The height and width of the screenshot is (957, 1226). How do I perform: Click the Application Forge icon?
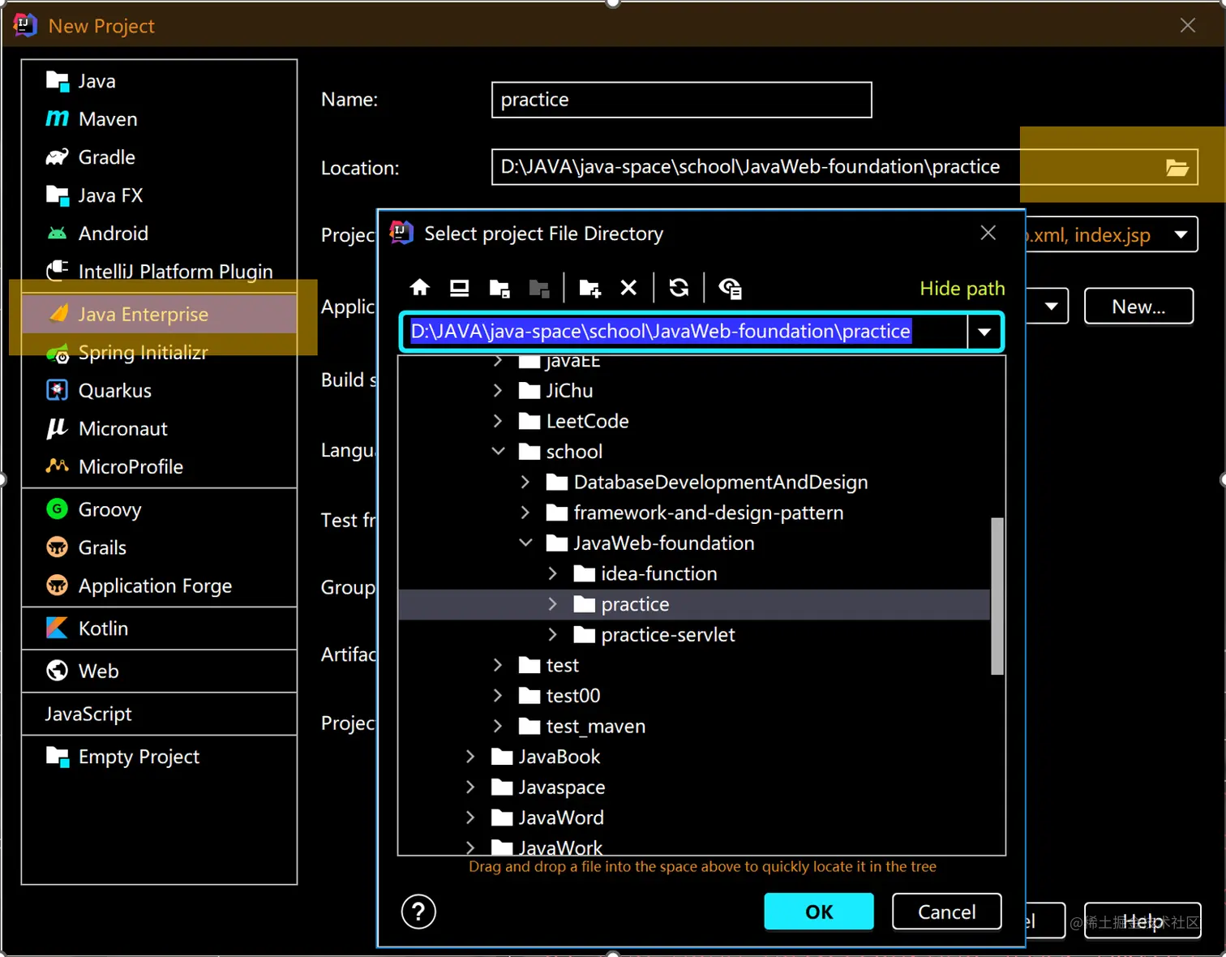coord(57,586)
